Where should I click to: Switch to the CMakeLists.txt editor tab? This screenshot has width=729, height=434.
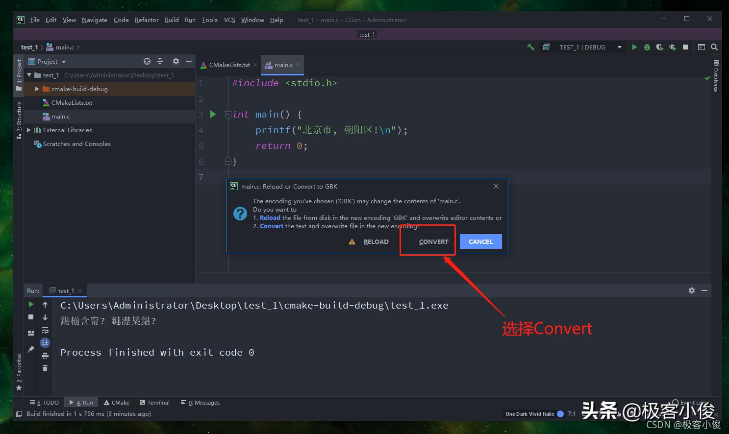(x=229, y=65)
